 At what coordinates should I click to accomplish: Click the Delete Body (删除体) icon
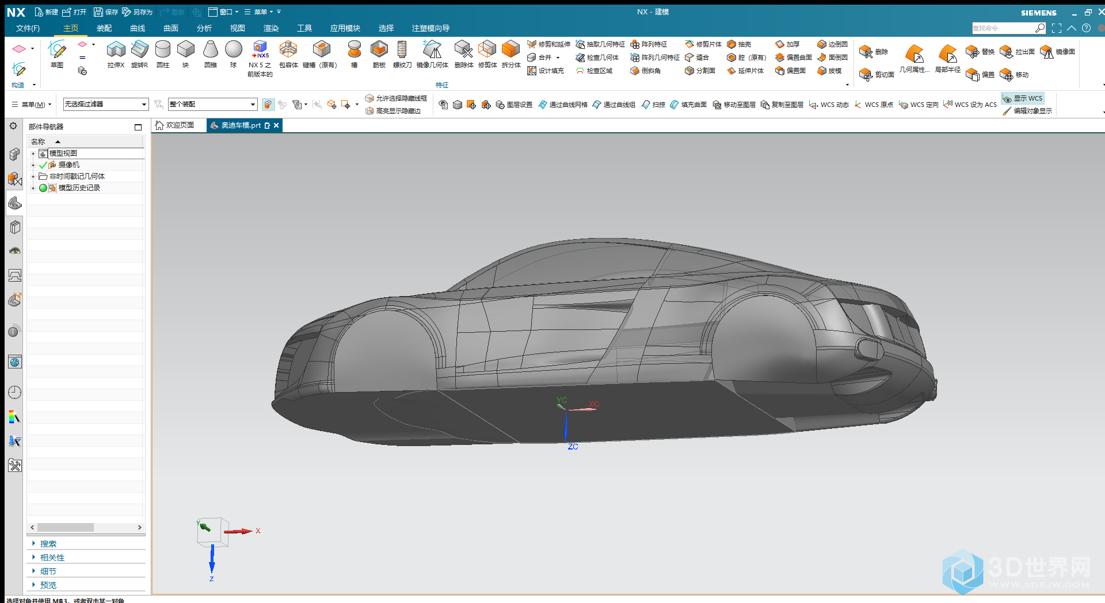[463, 53]
